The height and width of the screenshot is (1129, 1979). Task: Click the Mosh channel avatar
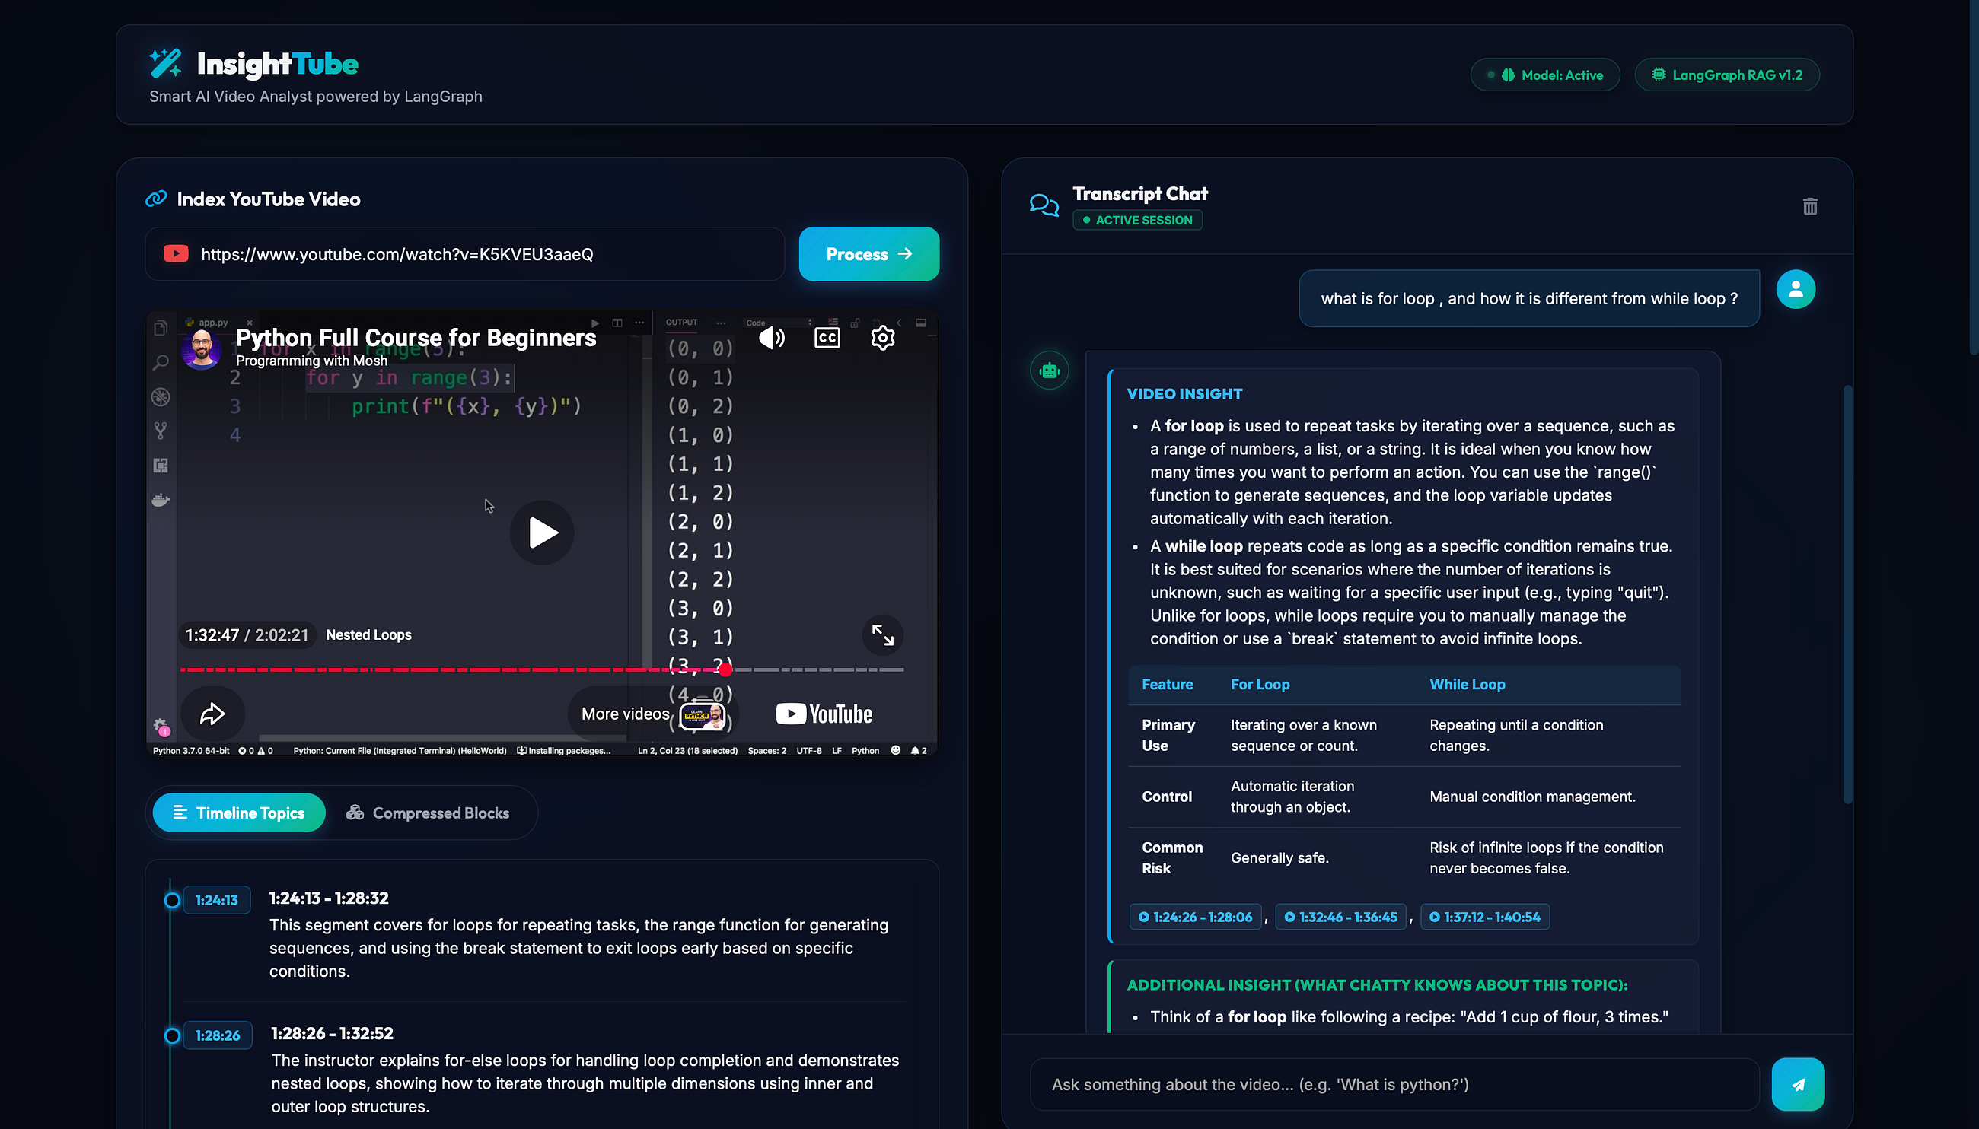[201, 348]
